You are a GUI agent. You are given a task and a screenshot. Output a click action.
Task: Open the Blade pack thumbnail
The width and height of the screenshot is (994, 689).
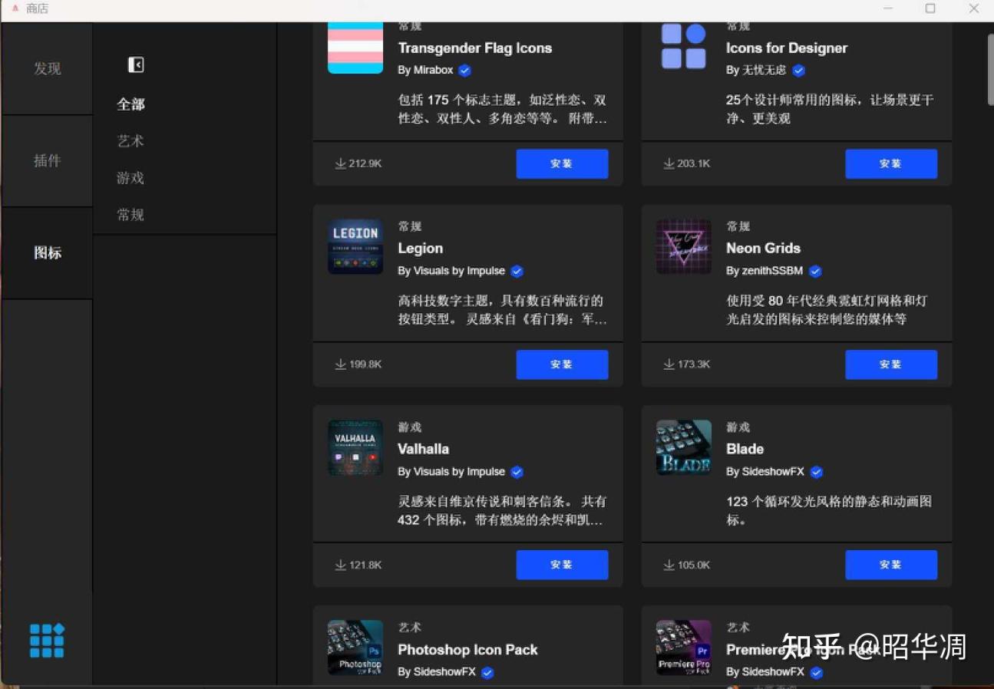click(684, 447)
